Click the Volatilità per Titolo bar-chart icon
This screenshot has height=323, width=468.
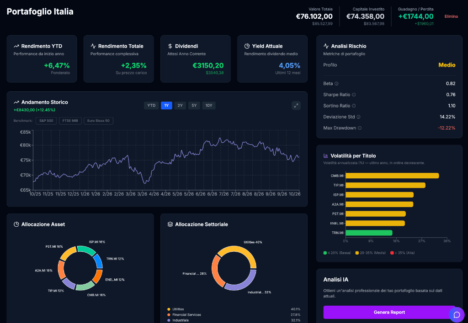[325, 156]
